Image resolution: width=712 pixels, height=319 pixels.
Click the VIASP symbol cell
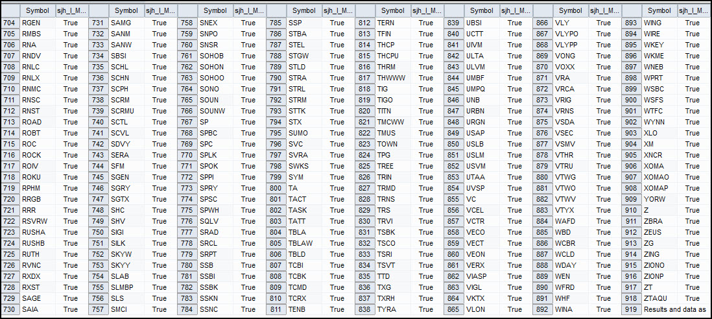(x=482, y=276)
